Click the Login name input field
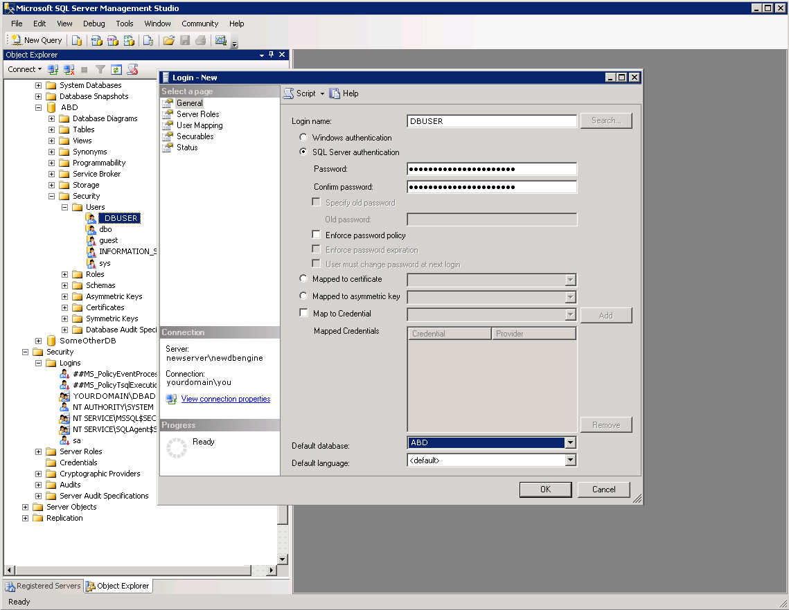789x610 pixels. point(492,120)
